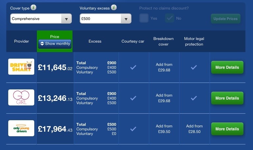
Task: Click the Only Young Drivers logo
Action: (21, 129)
